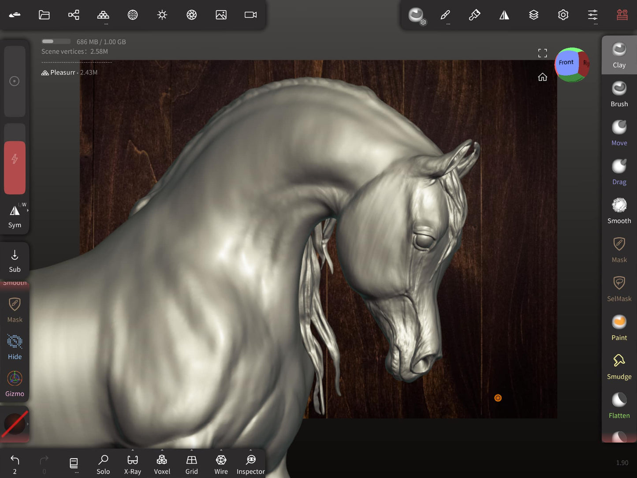Open the Interface sliders menu
Image resolution: width=637 pixels, height=478 pixels.
coord(593,15)
